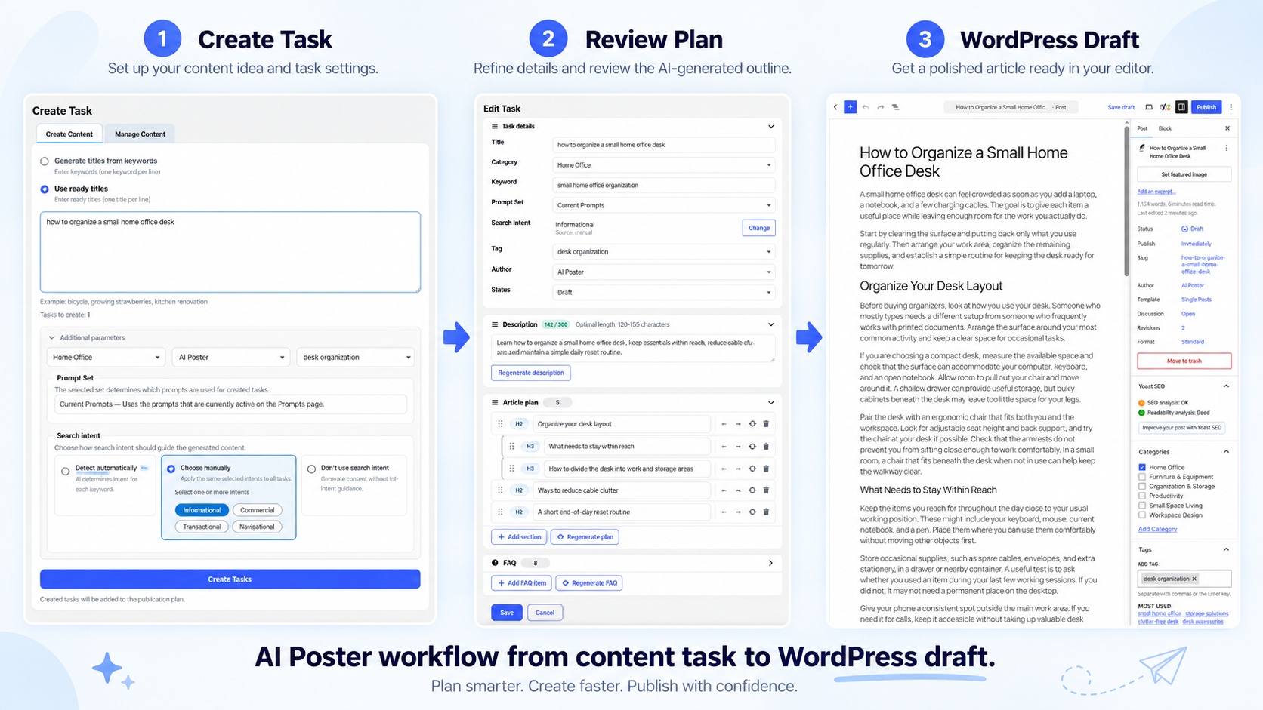Open the Status dropdown showing Draft
Viewport: 1263px width, 710px height.
tap(663, 292)
